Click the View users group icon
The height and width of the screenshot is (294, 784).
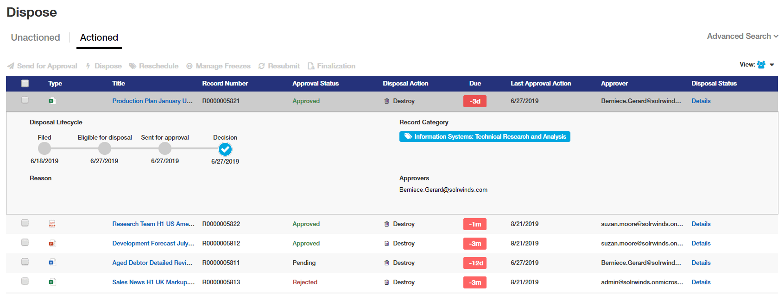(x=761, y=65)
